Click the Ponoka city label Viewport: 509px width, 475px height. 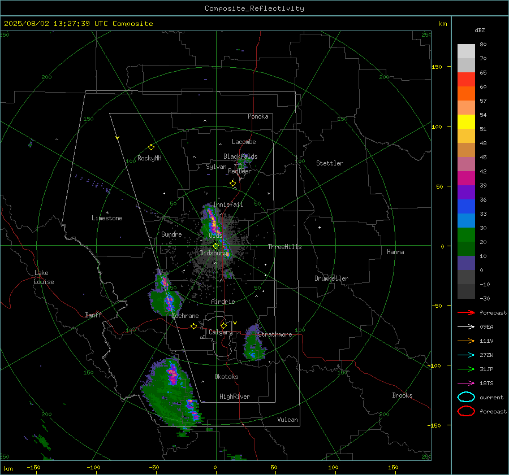click(258, 116)
